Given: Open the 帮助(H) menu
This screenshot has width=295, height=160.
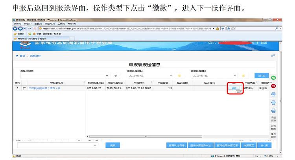Looking at the screenshot, I should [72, 24].
